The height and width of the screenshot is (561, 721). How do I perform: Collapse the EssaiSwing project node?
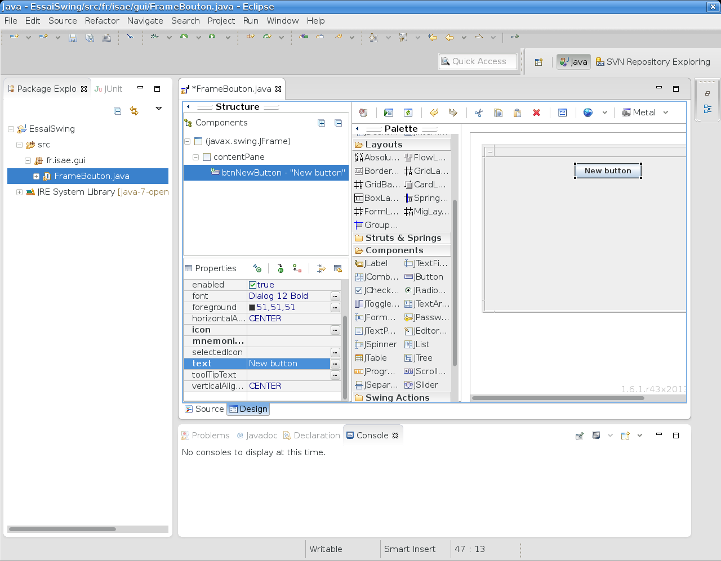(x=11, y=129)
